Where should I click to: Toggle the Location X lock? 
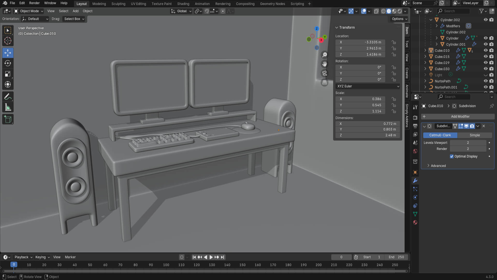[x=394, y=42]
